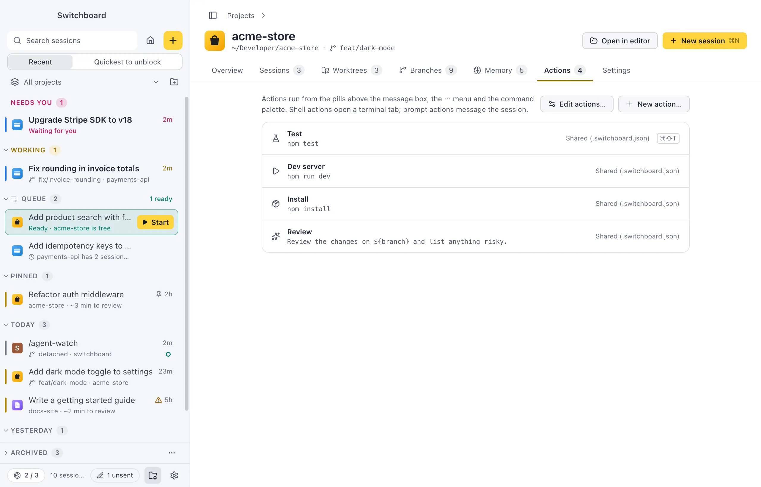Expand the ARCHIVED section
Screen dimensions: 761x487
point(6,453)
